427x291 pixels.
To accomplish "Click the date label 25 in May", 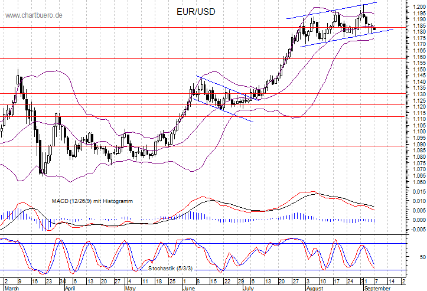I will click(x=172, y=281).
